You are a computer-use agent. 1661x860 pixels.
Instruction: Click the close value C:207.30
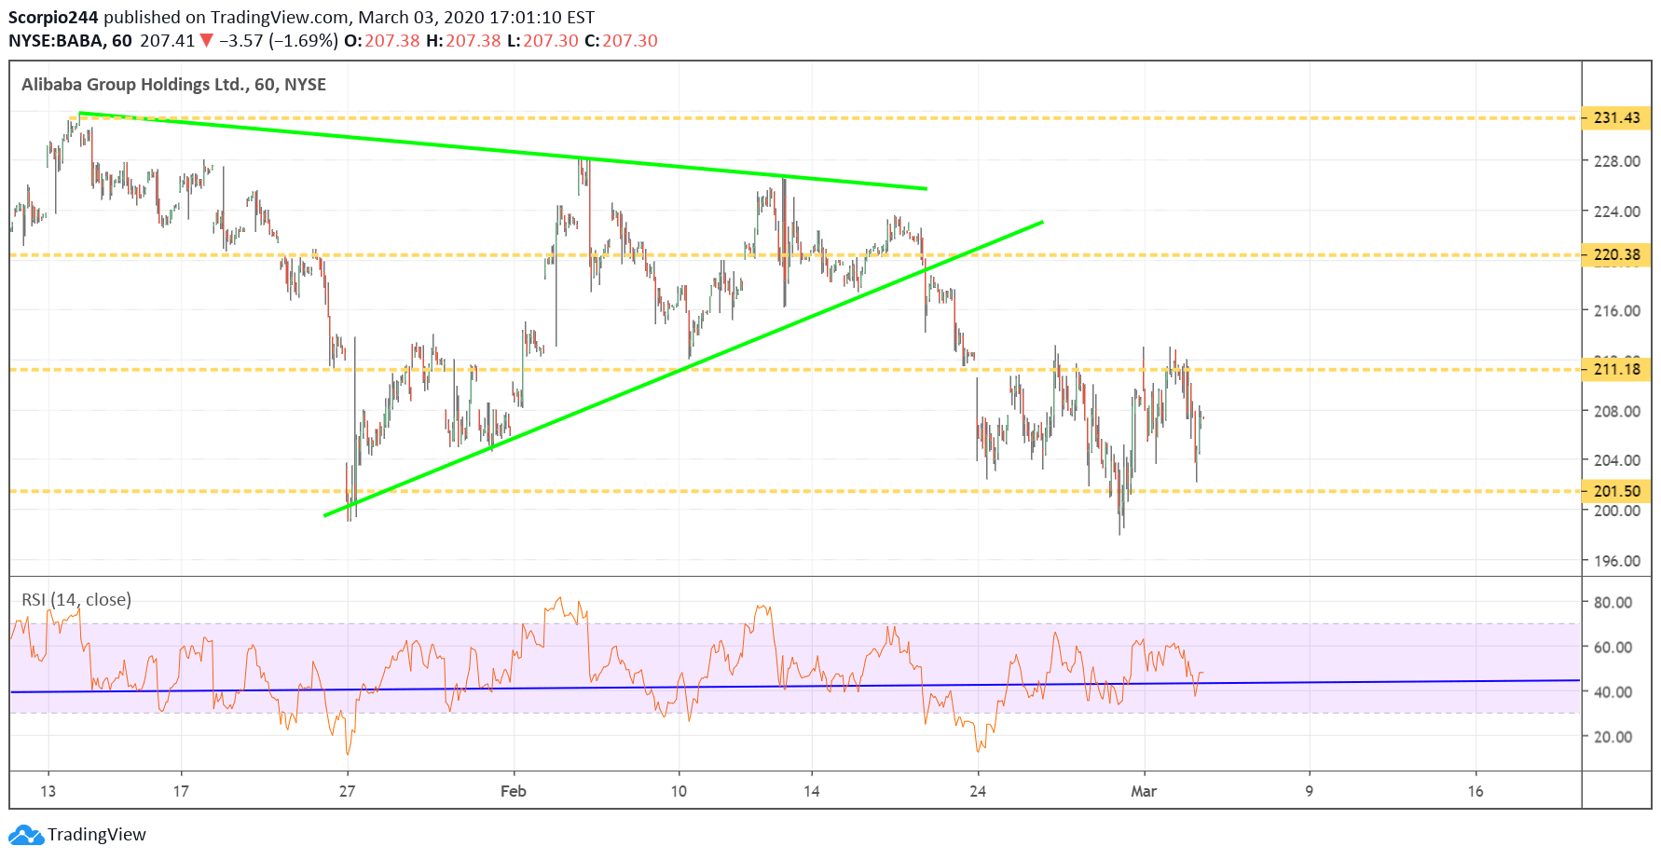click(x=621, y=41)
